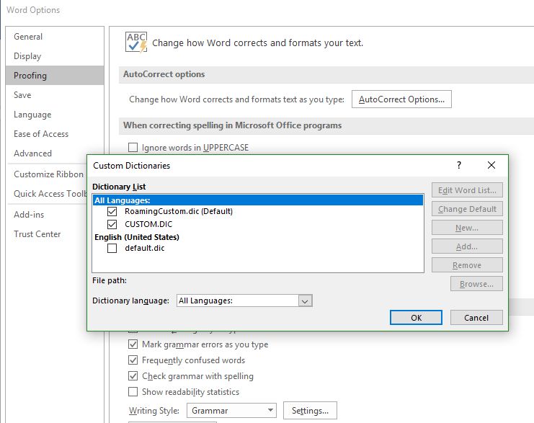Open the Trust Center category
534x423 pixels.
click(46, 234)
